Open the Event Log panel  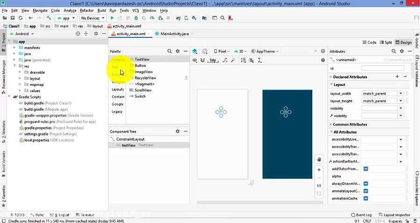pos(361,215)
